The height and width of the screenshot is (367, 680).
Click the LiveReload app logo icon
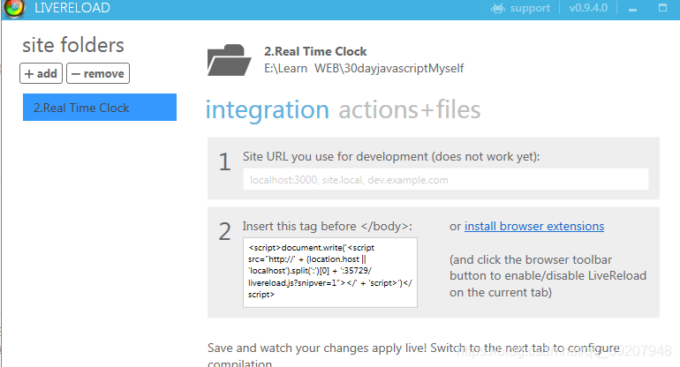(14, 8)
